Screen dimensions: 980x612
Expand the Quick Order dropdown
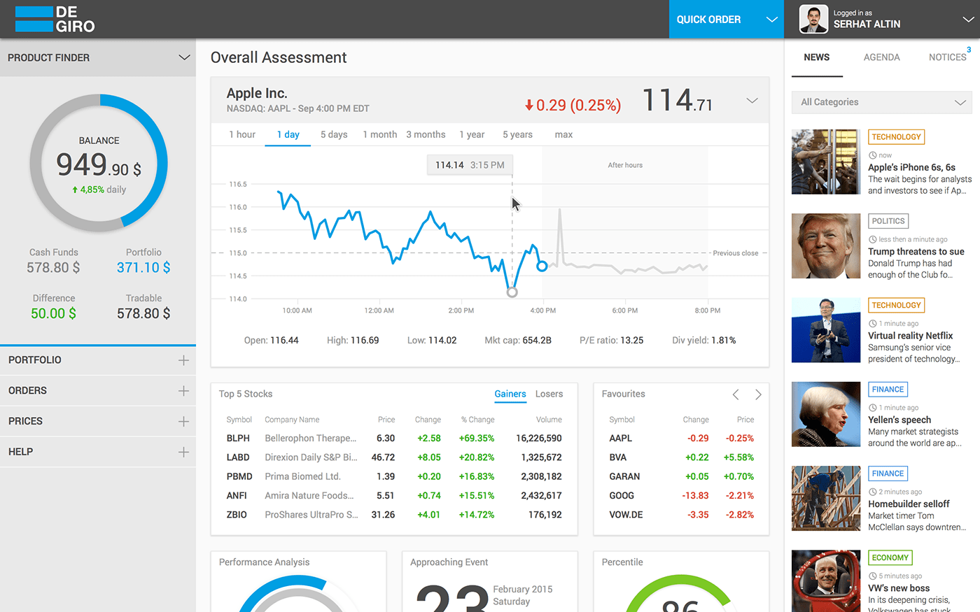coord(772,20)
